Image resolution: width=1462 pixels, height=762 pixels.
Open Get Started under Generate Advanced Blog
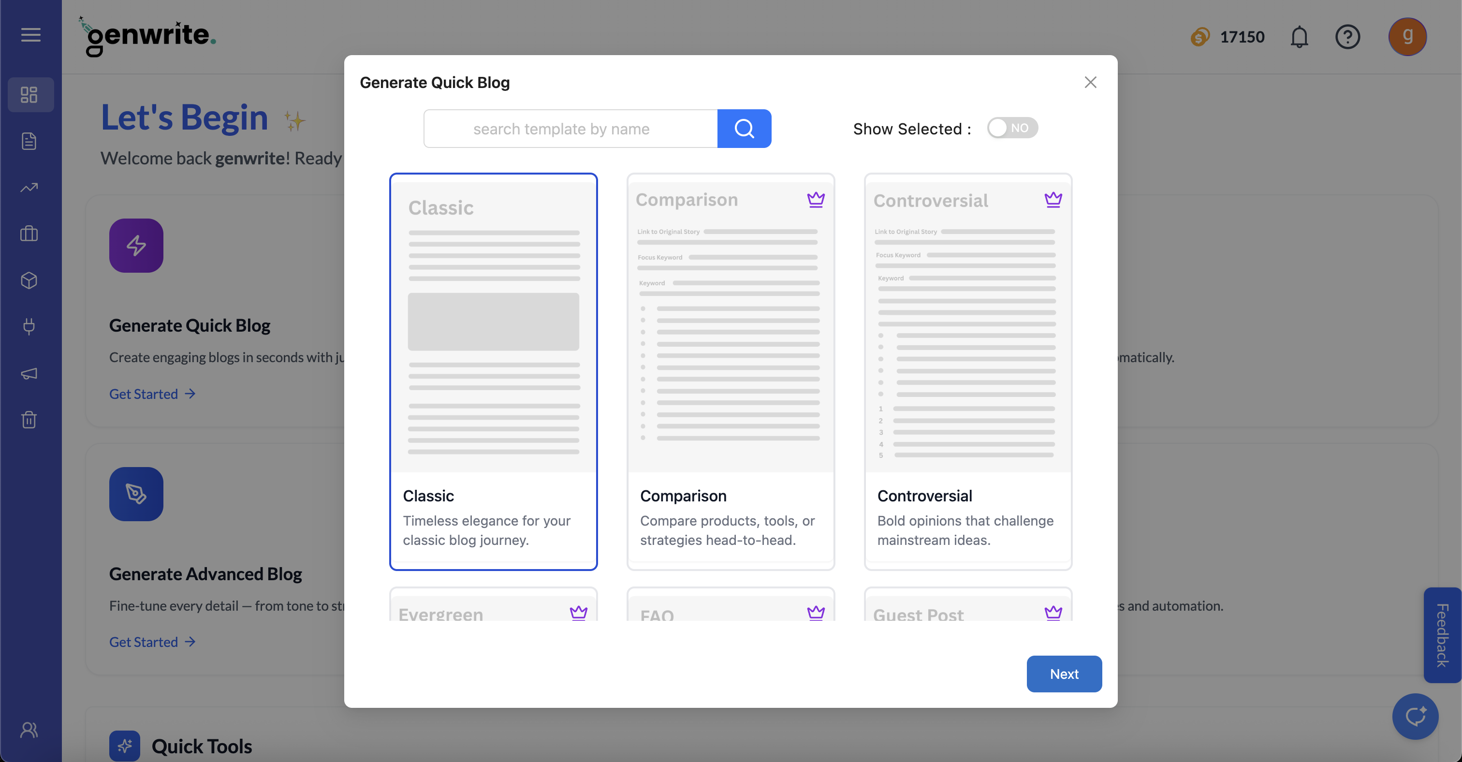point(151,642)
